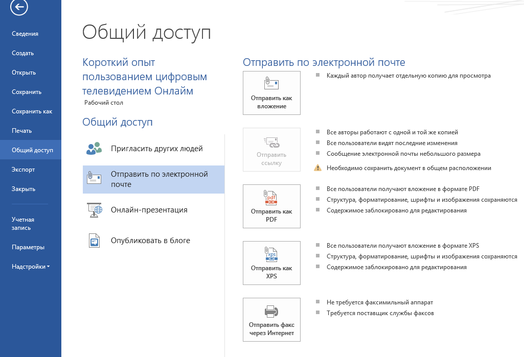The height and width of the screenshot is (357, 524).
Task: Choose Онлайн-презентация option
Action: (x=153, y=210)
